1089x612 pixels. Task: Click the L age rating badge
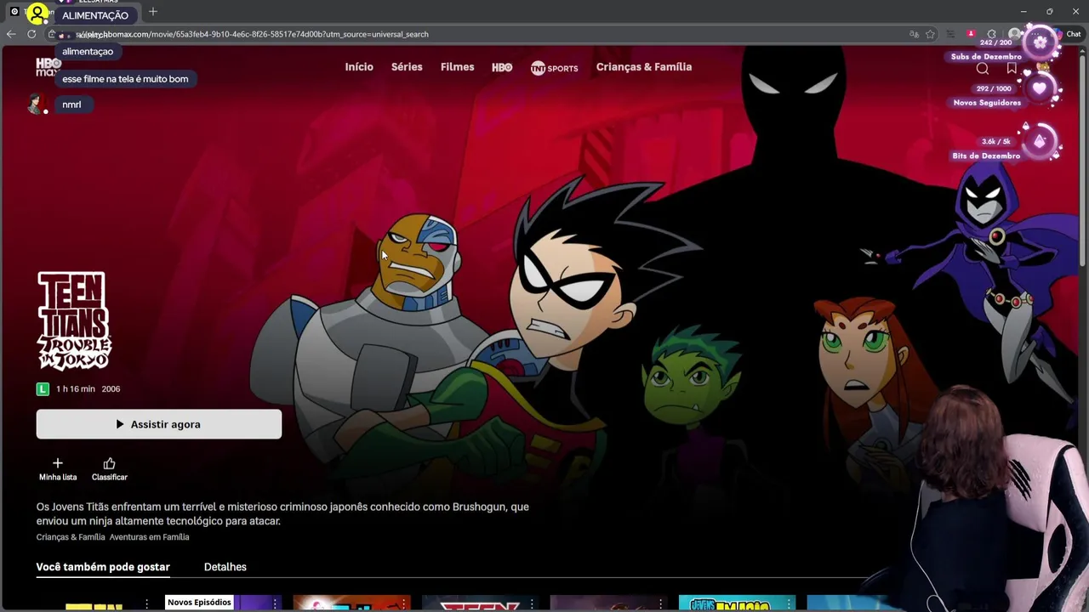43,388
